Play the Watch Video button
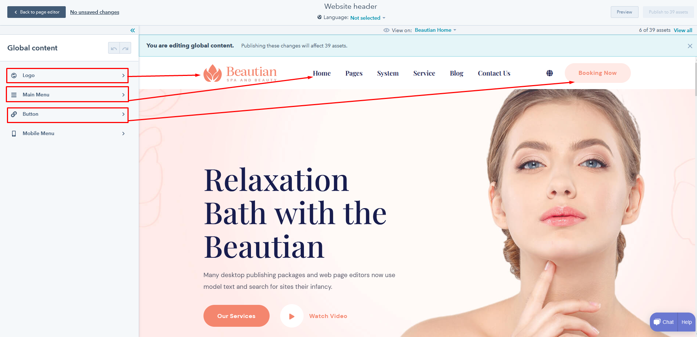Screen dimensions: 697x337 pos(292,316)
